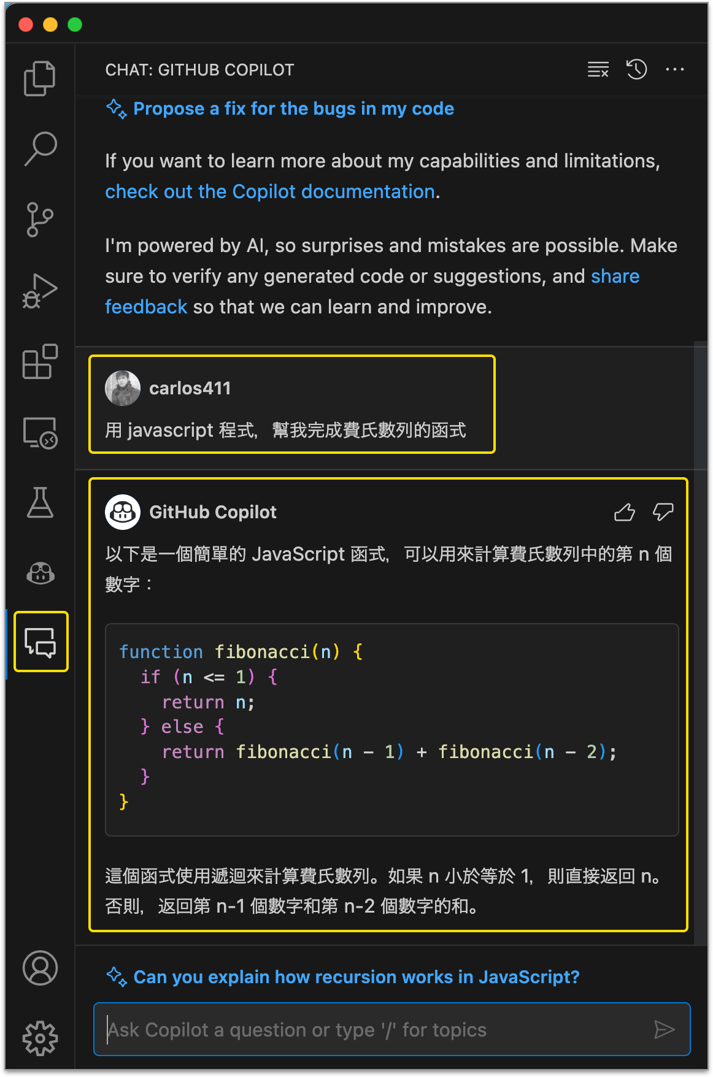This screenshot has width=713, height=1077.
Task: Mark Copilot response as helpful
Action: tap(625, 512)
